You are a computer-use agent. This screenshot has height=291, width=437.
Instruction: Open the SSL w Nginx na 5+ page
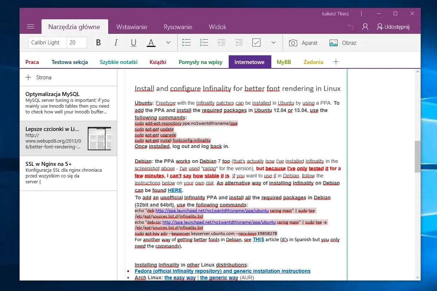(x=68, y=174)
